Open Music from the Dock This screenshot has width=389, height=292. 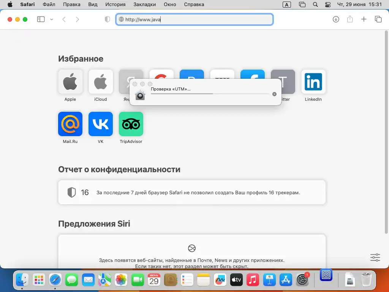pos(253,280)
